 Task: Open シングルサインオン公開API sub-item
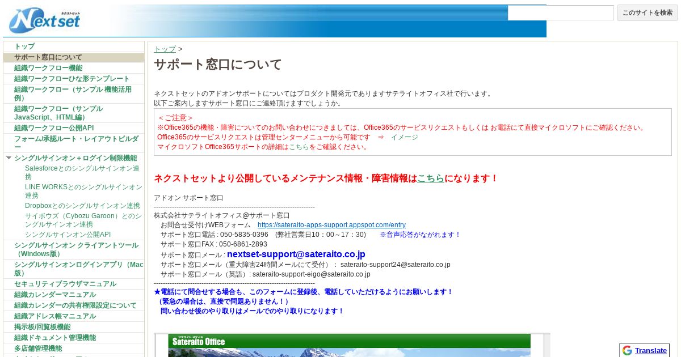(68, 235)
